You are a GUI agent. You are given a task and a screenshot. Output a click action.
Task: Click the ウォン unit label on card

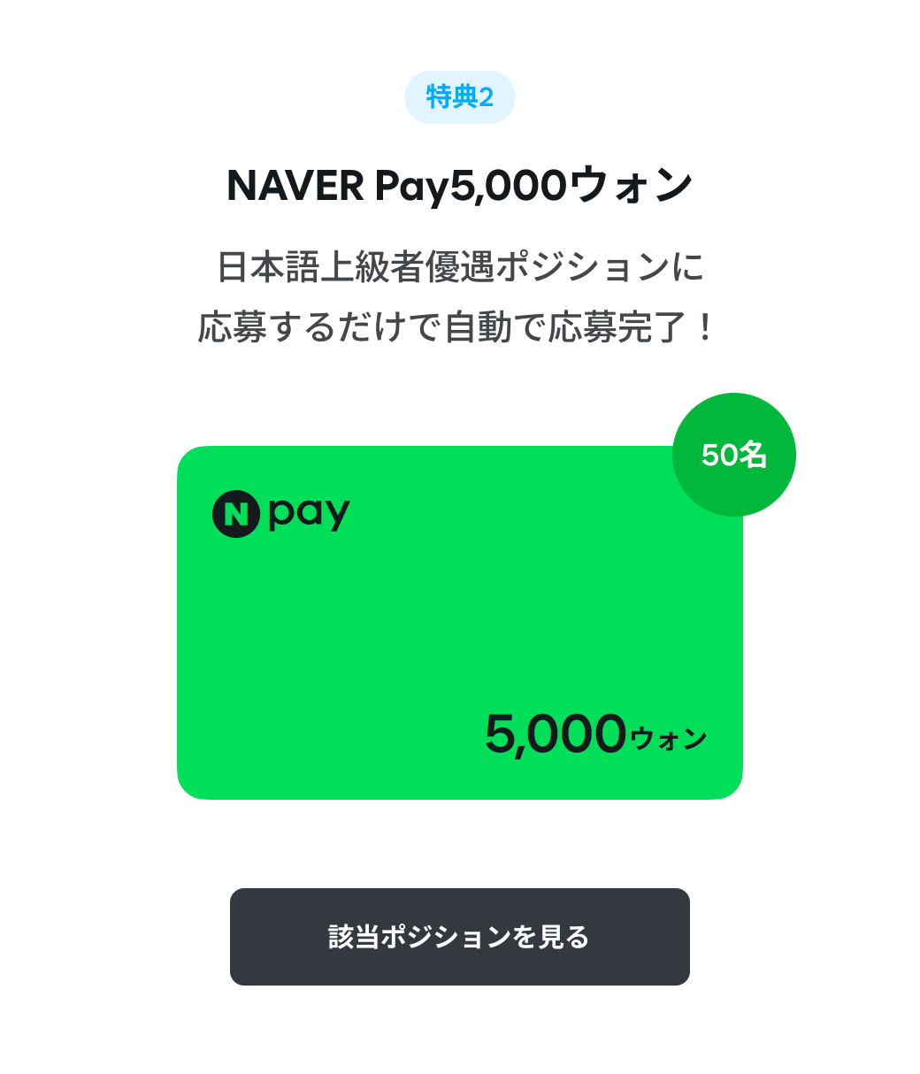coord(670,740)
